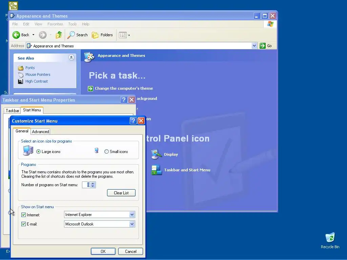This screenshot has width=347, height=260.
Task: Open the Address bar dropdown arrow
Action: point(254,46)
